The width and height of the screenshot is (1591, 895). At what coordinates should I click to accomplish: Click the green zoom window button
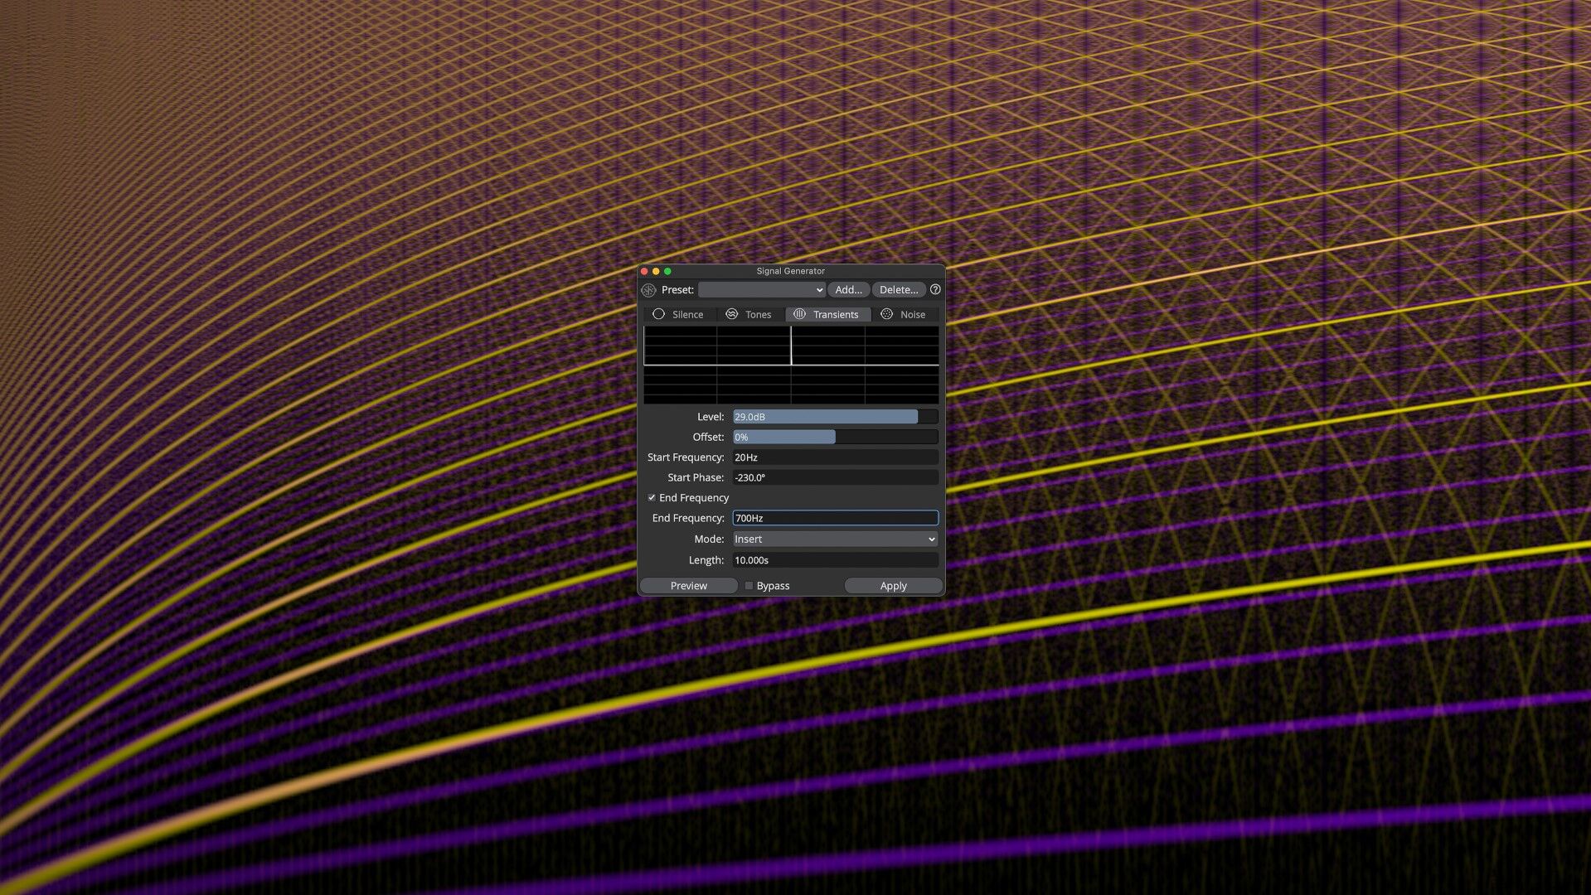[x=667, y=272]
